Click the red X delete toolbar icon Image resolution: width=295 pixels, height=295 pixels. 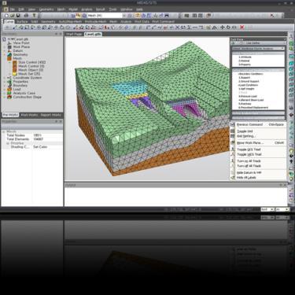[242, 28]
